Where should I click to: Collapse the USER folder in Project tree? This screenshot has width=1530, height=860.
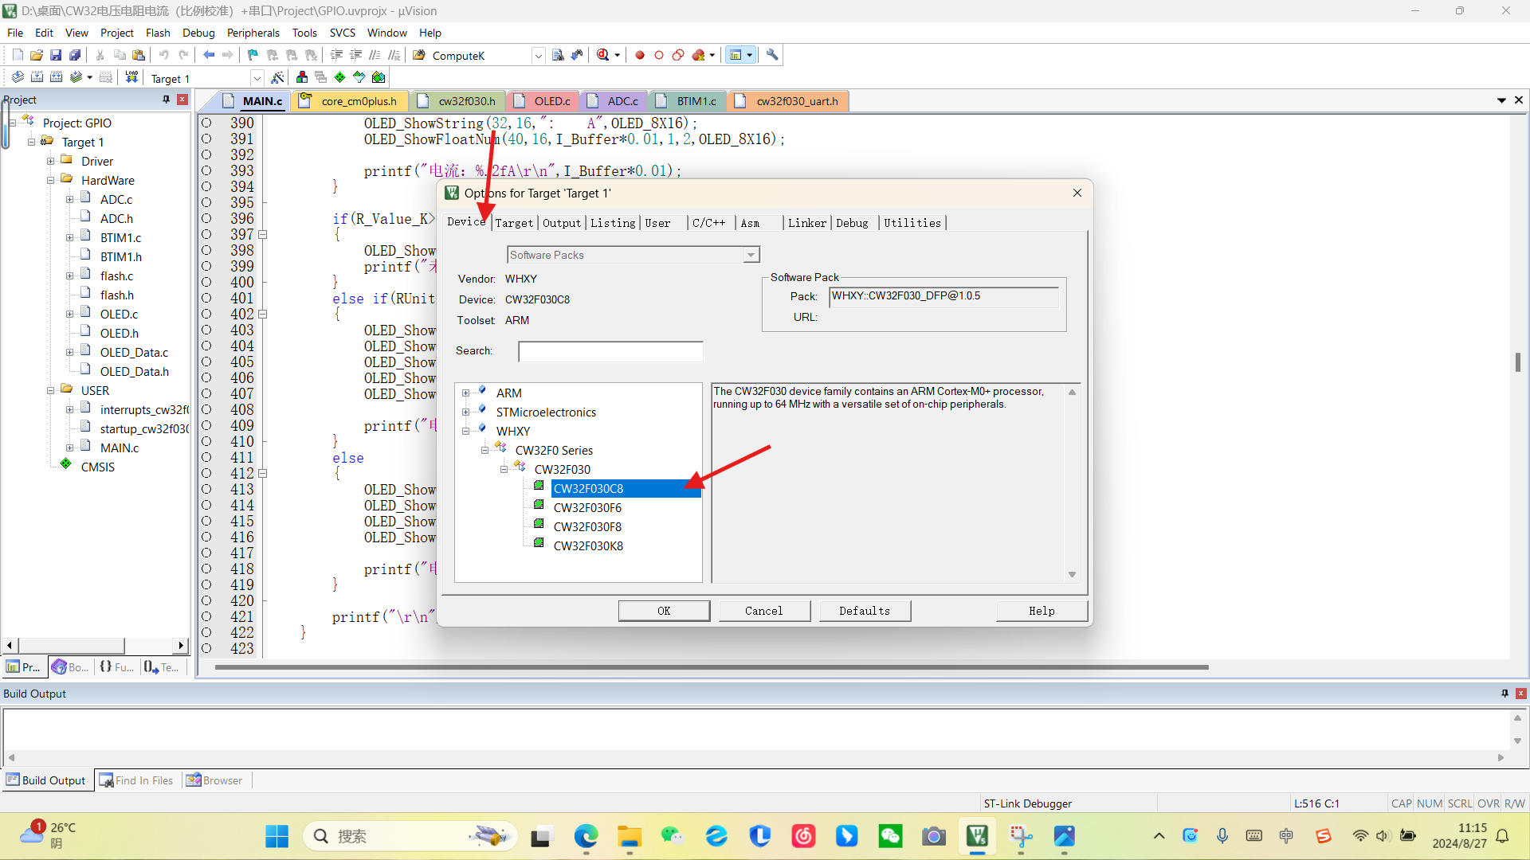tap(51, 391)
